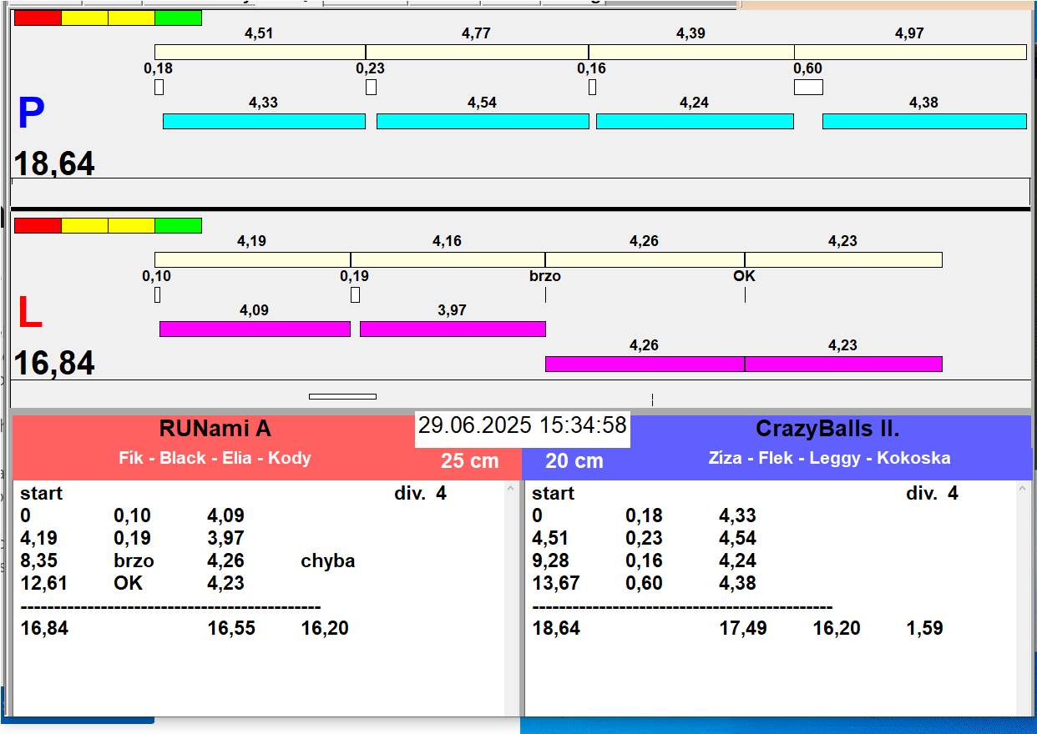Click the red start light in lane L
Screen dimensions: 1037x734
(x=38, y=225)
